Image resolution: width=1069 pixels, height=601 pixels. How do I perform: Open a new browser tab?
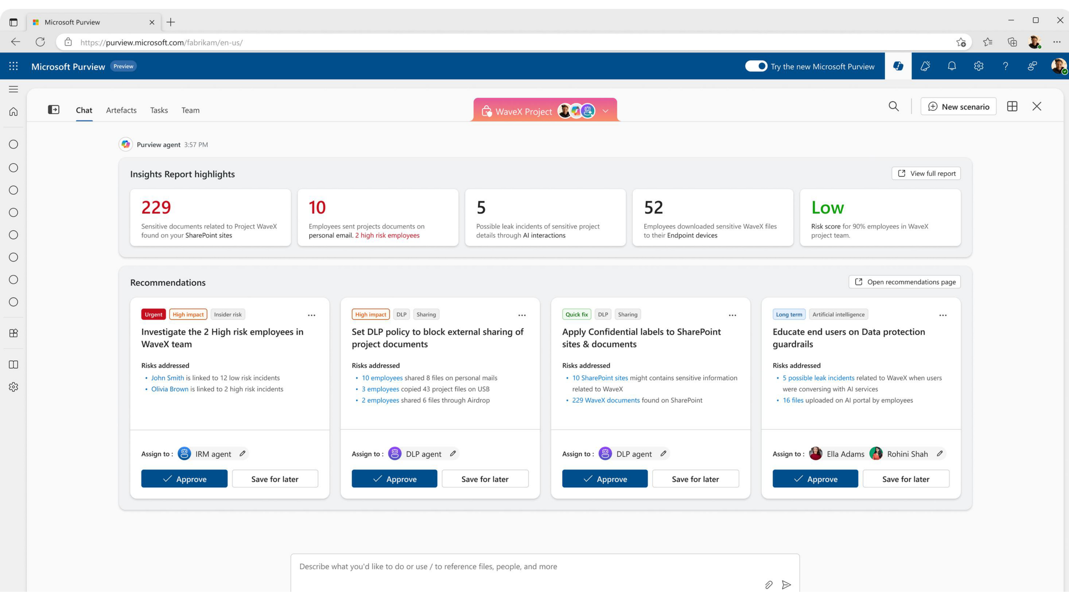[x=171, y=22]
